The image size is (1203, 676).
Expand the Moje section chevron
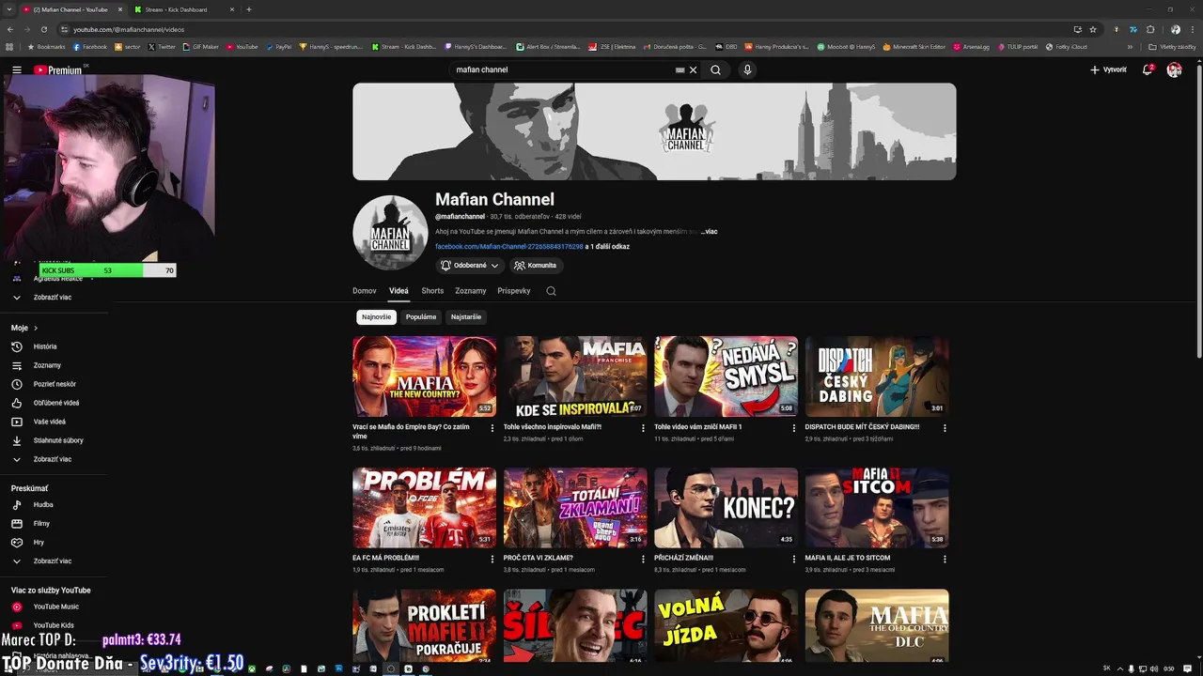tap(36, 328)
